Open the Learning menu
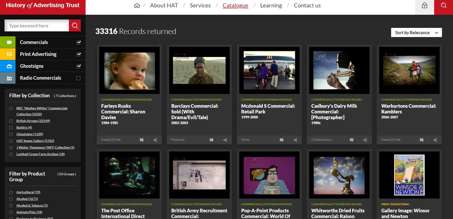The width and height of the screenshot is (453, 219). (271, 5)
